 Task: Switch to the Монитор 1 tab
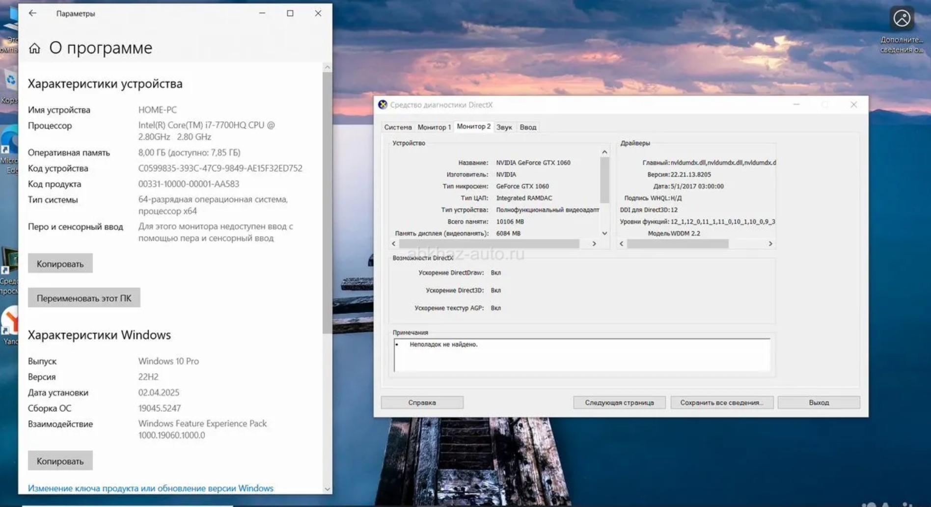434,127
